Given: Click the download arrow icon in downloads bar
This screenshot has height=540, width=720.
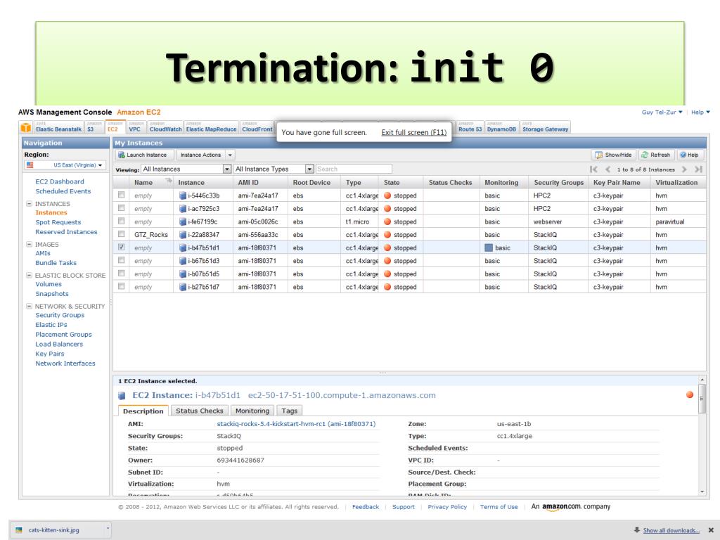Looking at the screenshot, I should click(637, 530).
